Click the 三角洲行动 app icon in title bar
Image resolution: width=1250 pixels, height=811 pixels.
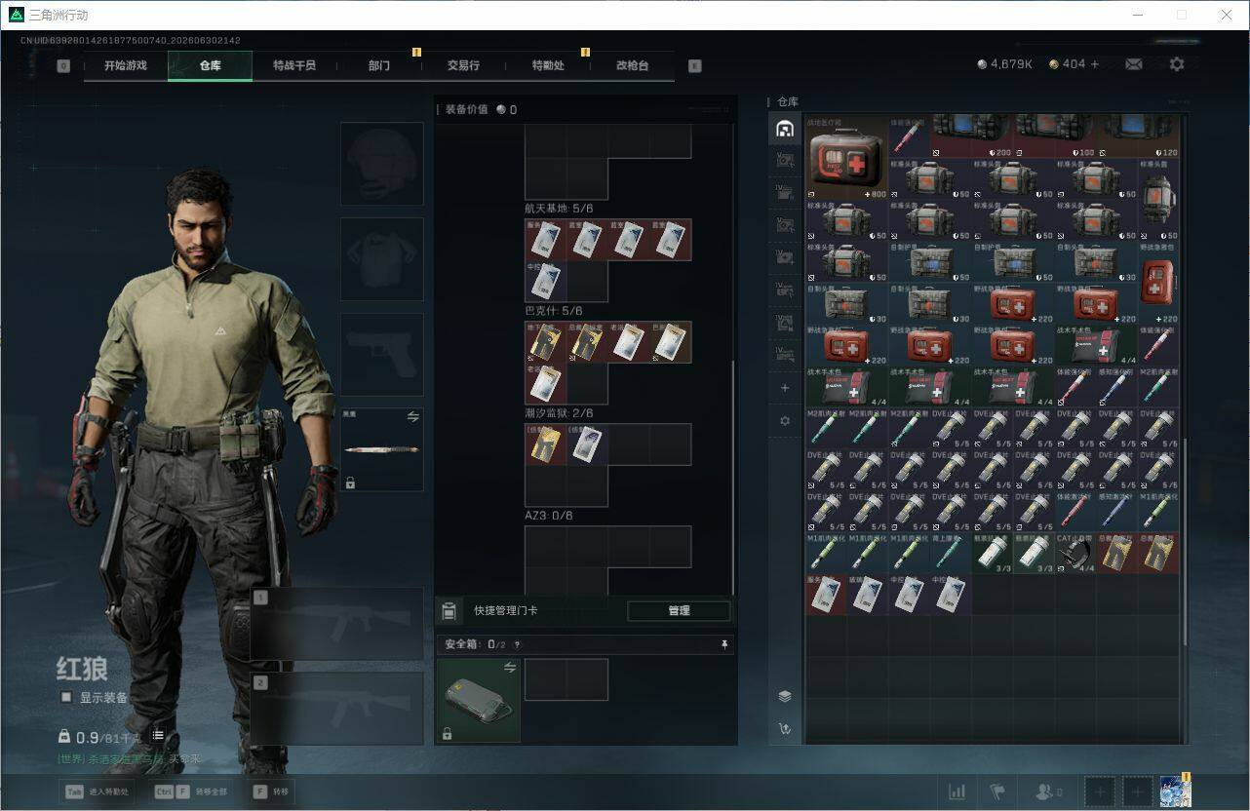click(x=16, y=15)
